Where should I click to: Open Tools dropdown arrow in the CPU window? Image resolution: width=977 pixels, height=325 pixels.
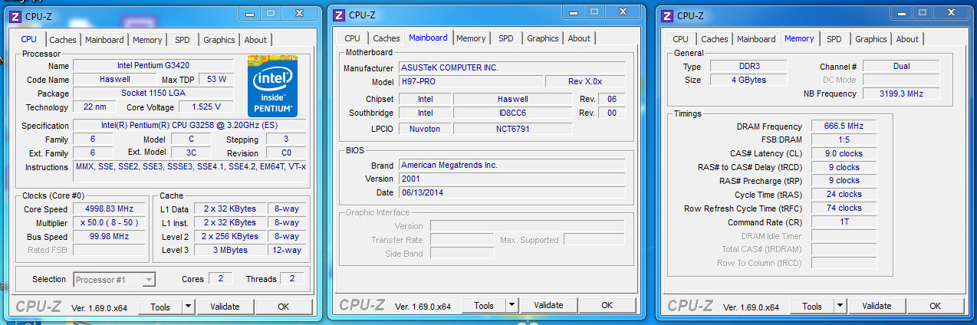pos(189,307)
